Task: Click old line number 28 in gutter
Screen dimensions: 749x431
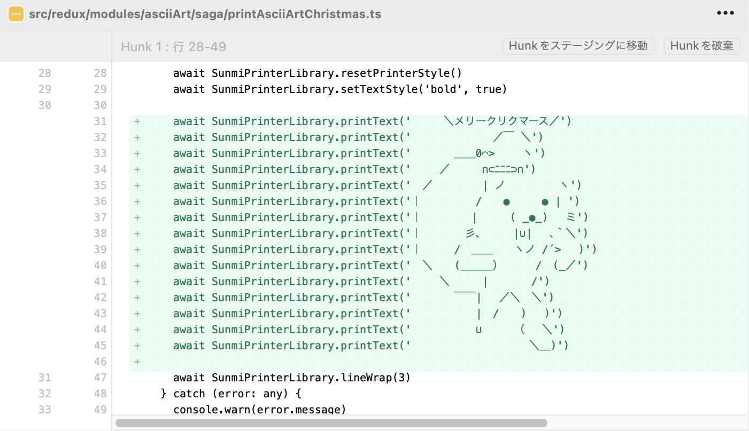Action: [x=45, y=73]
